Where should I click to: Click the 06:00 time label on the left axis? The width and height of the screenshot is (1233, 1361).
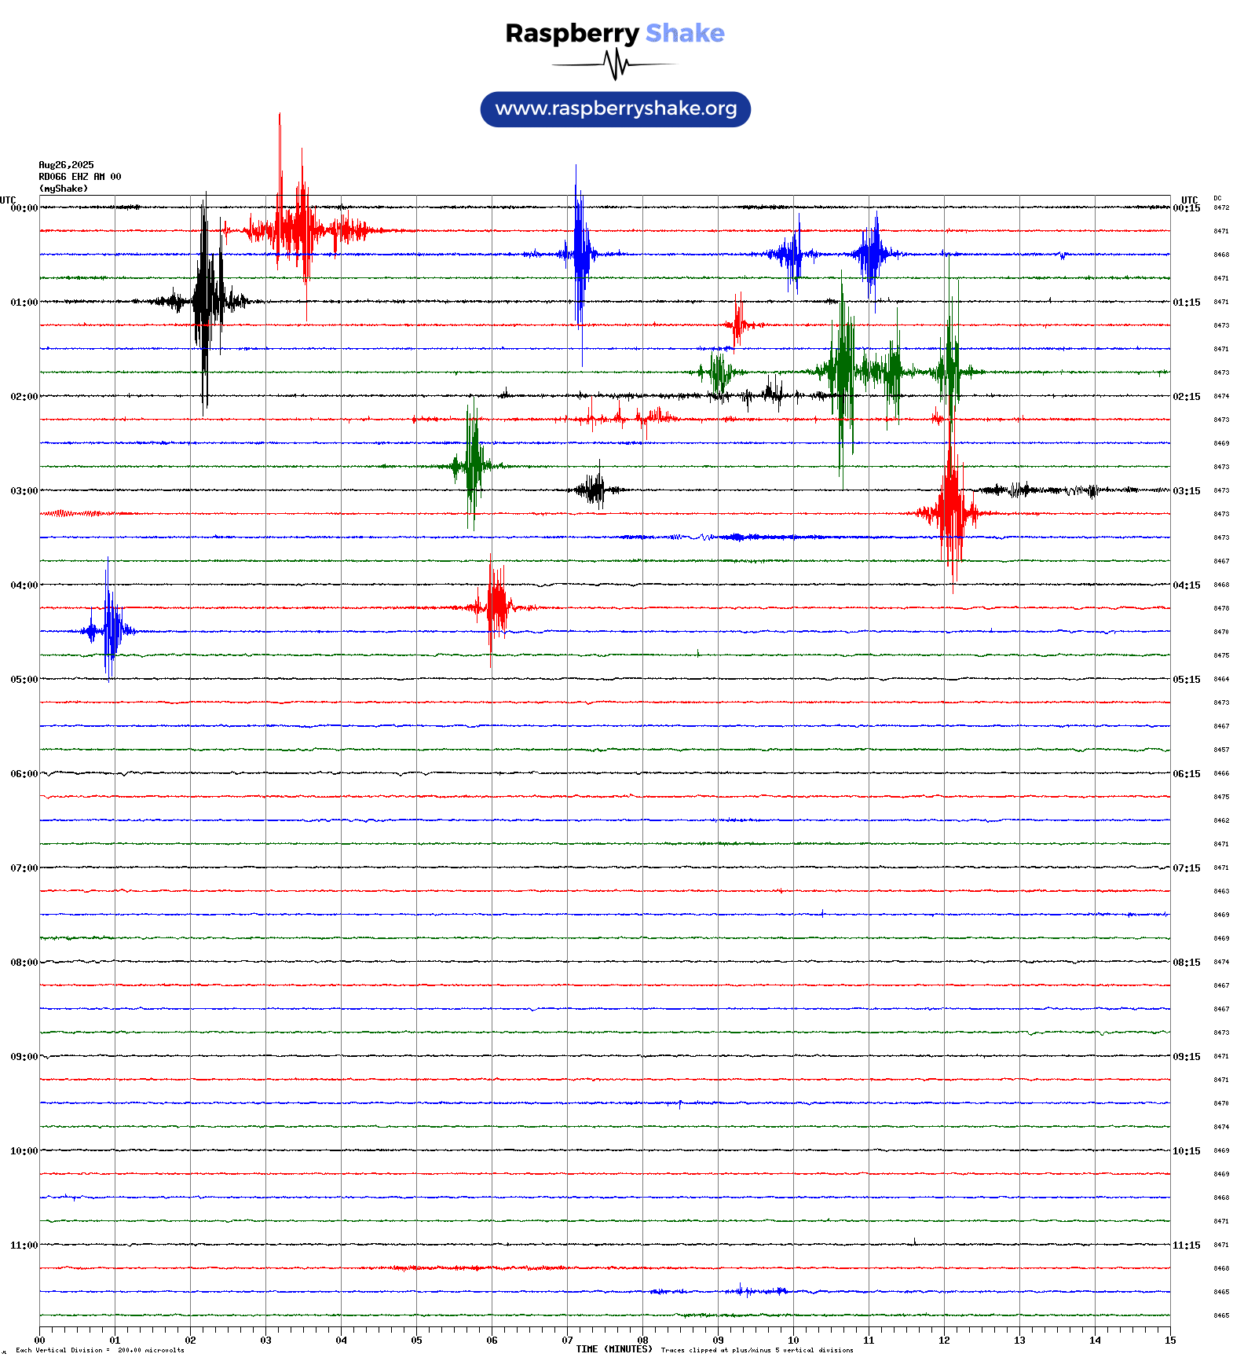[24, 774]
